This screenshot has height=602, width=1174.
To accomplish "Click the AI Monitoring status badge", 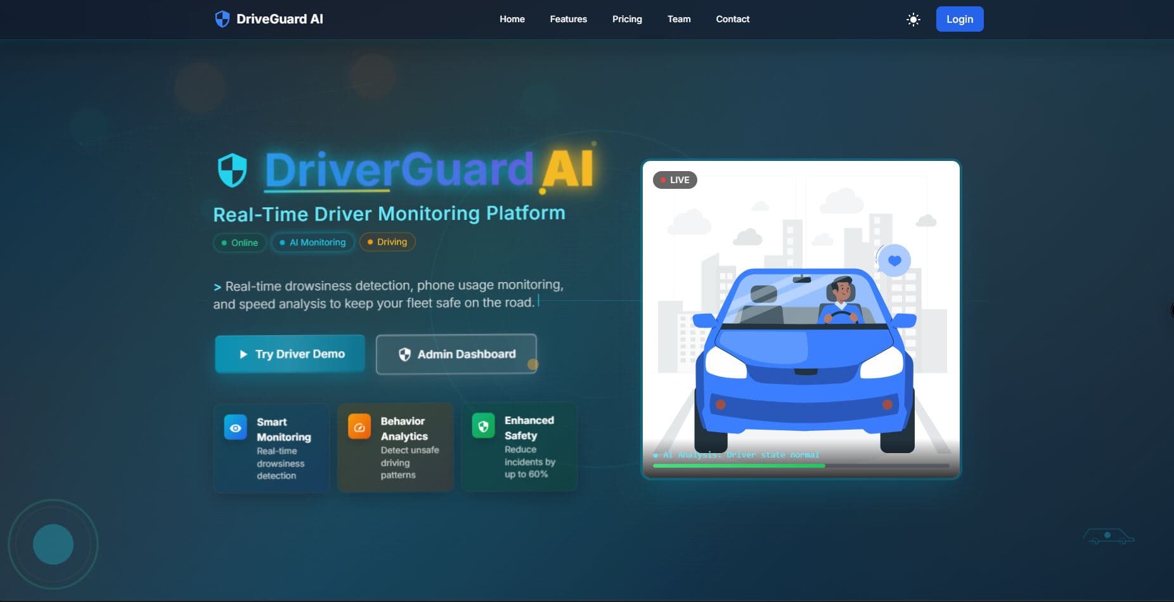I will [313, 242].
